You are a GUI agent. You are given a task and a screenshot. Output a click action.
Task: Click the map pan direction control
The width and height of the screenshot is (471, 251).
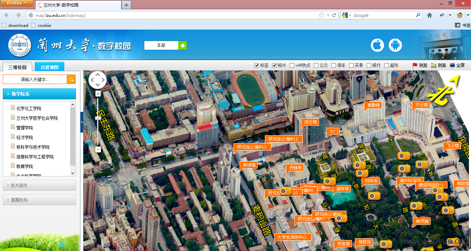click(98, 80)
